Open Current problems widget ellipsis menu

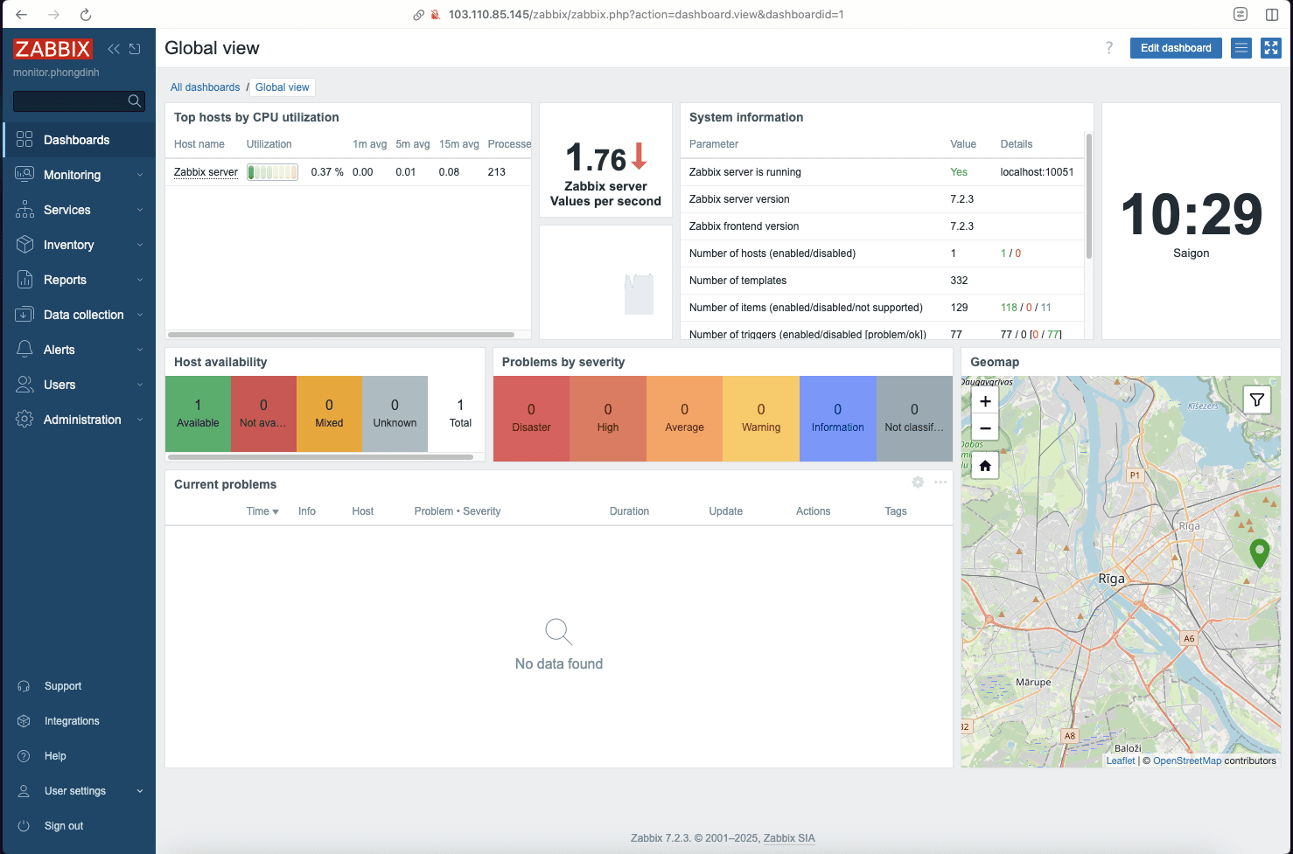point(940,483)
